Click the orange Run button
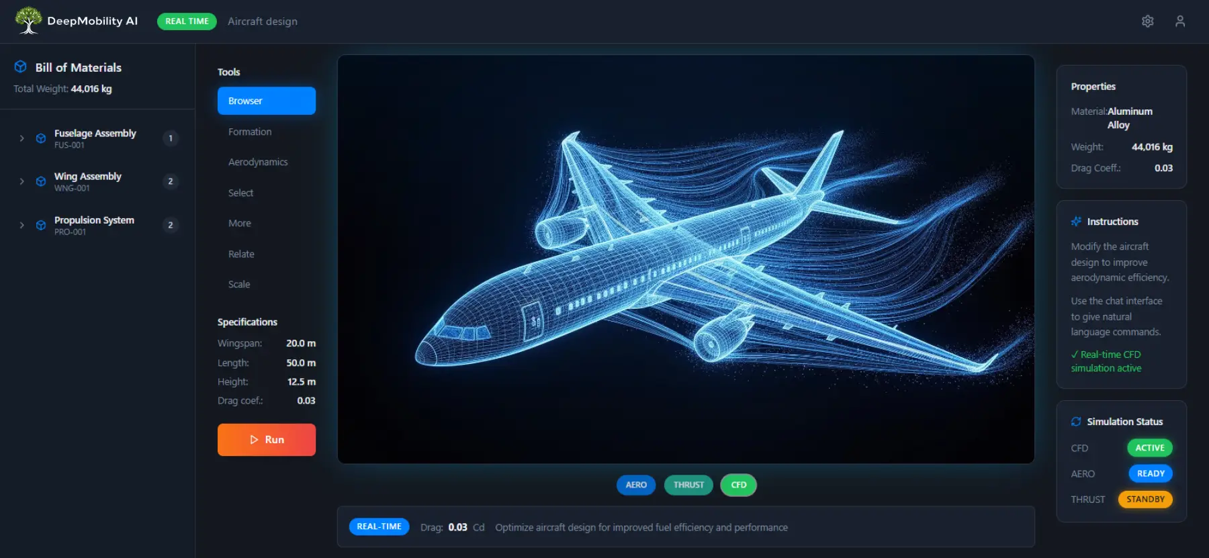This screenshot has height=558, width=1209. (267, 440)
